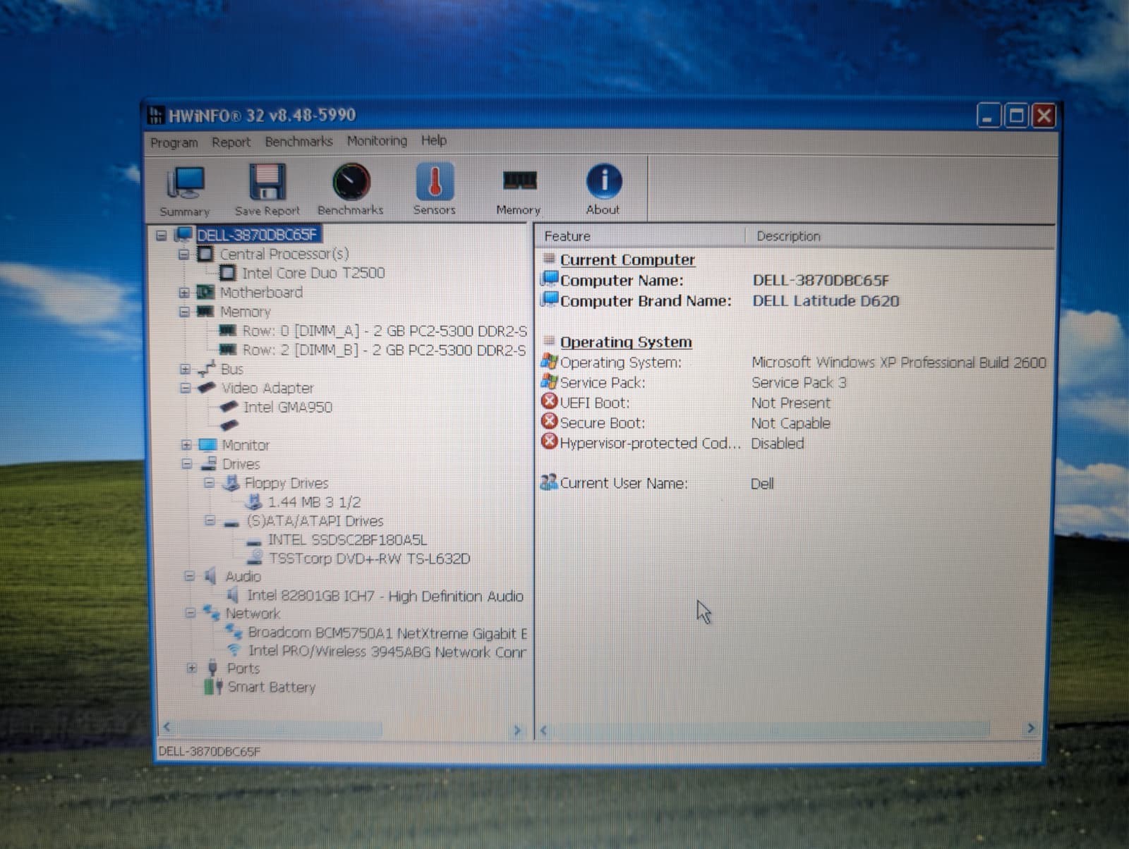1129x849 pixels.
Task: Select the Bus tree item label
Action: 232,369
